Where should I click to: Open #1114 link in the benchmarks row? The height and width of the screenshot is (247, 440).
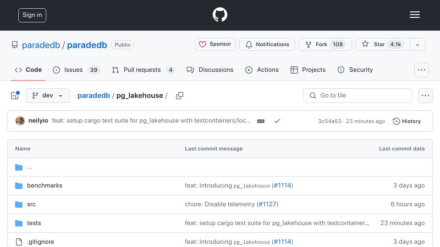coord(282,185)
